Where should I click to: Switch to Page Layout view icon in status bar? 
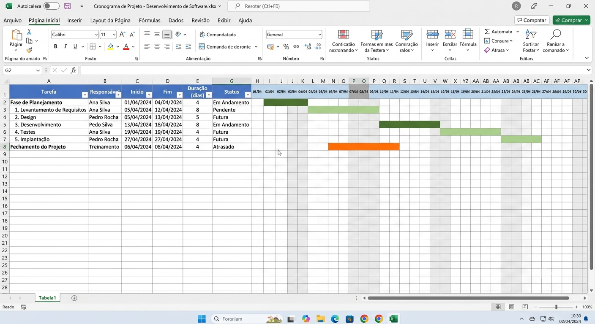click(x=512, y=307)
